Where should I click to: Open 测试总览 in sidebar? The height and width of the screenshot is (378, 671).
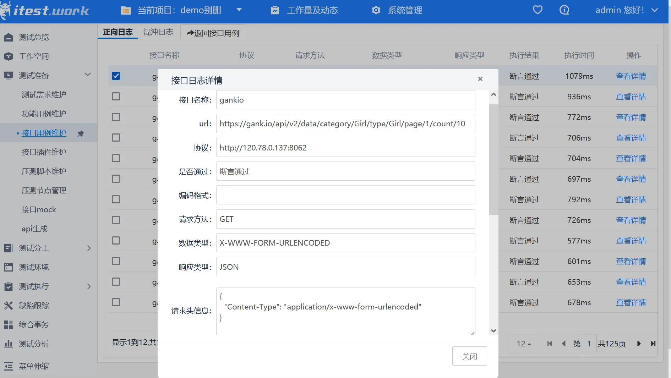click(x=34, y=37)
